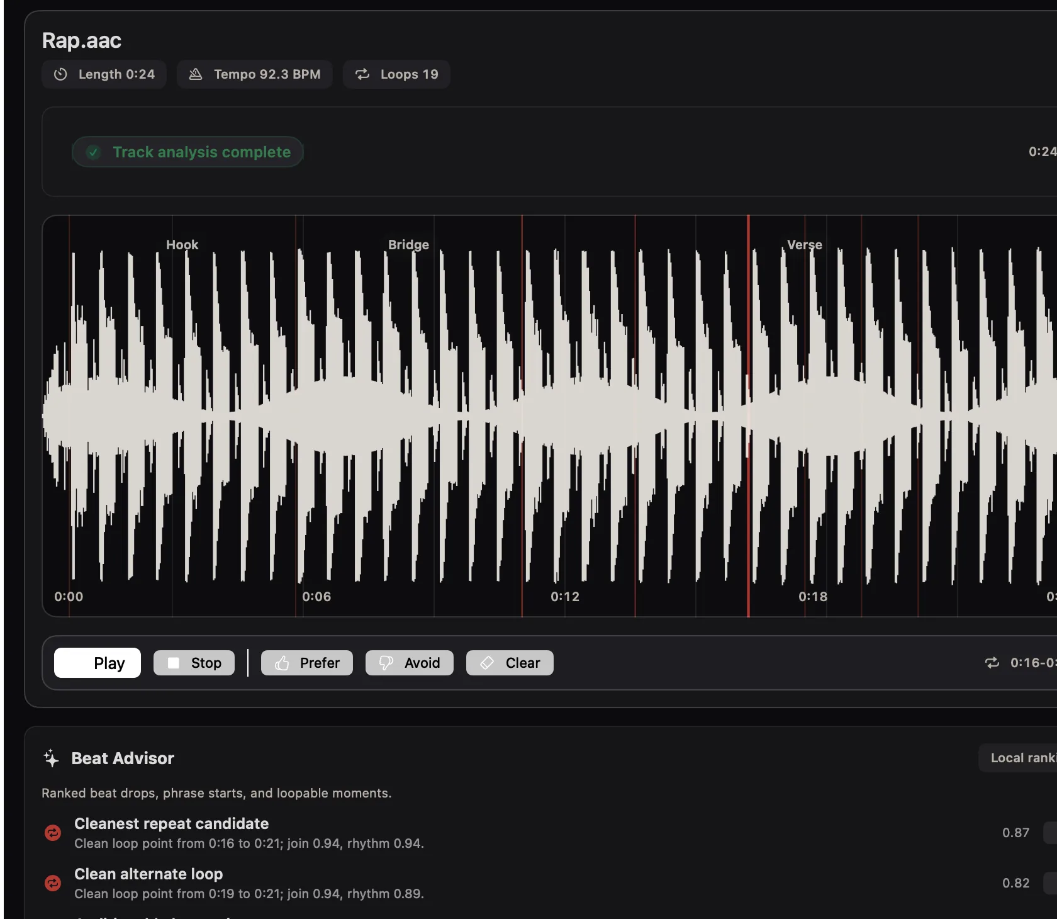Click the loop range icon near 0:16

click(992, 663)
